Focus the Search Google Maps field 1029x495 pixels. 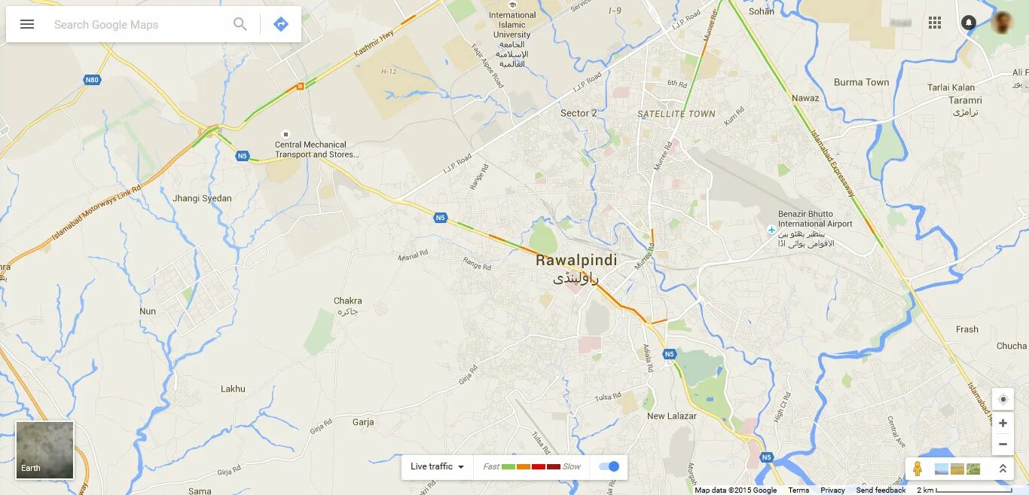(139, 24)
